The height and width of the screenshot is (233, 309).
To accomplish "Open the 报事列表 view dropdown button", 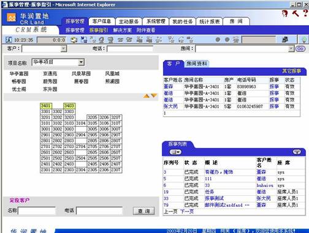I will coord(175,152).
